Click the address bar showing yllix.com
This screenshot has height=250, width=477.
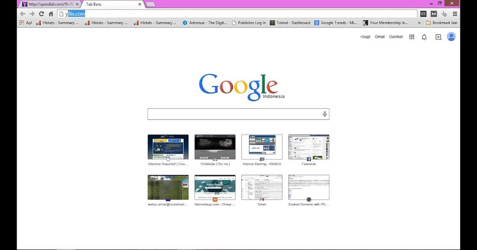[x=237, y=14]
